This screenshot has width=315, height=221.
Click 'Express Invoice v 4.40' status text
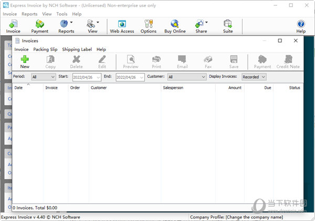tap(40, 217)
